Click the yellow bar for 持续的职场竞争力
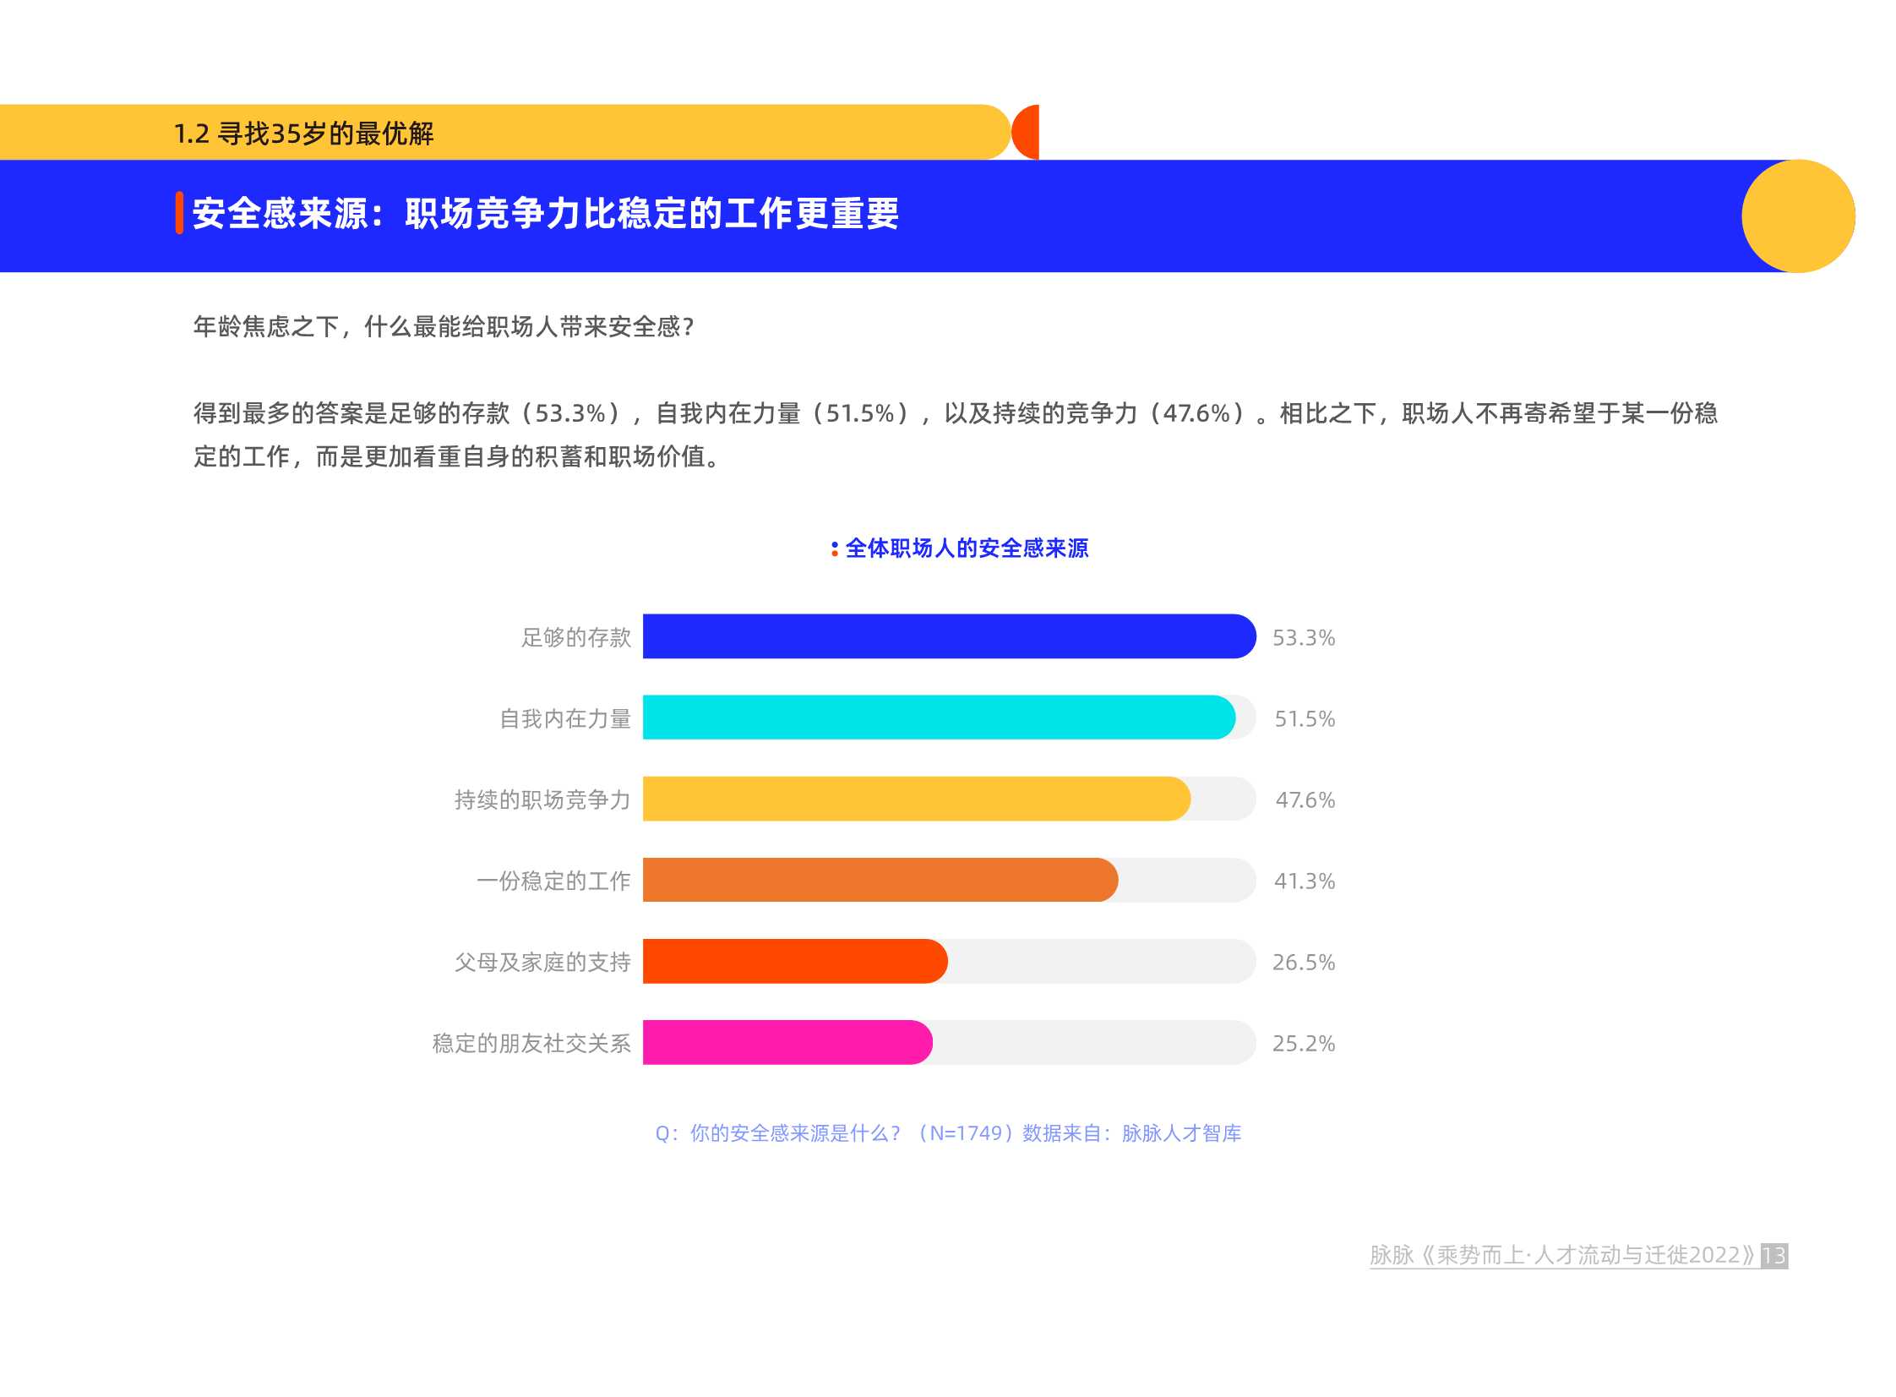The height and width of the screenshot is (1397, 1896). click(x=916, y=799)
